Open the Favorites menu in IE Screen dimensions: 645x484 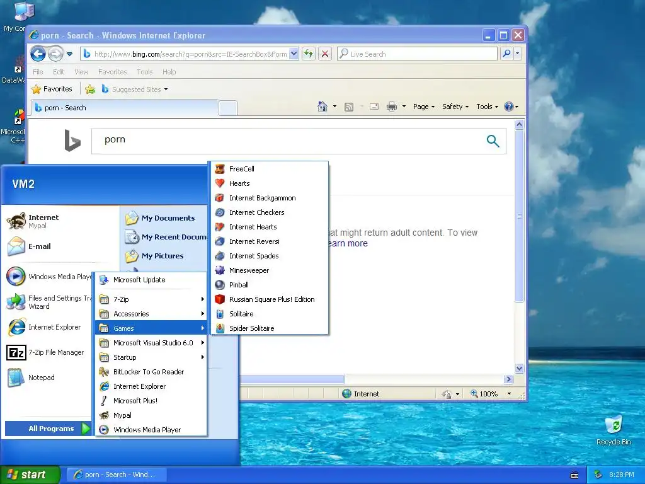112,72
